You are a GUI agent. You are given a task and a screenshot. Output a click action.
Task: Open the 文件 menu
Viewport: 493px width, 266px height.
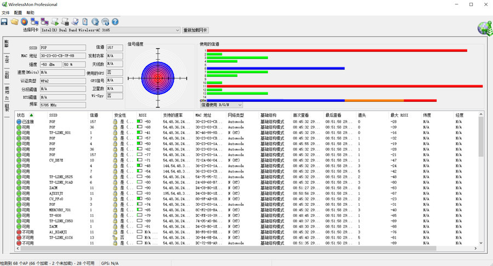point(5,13)
